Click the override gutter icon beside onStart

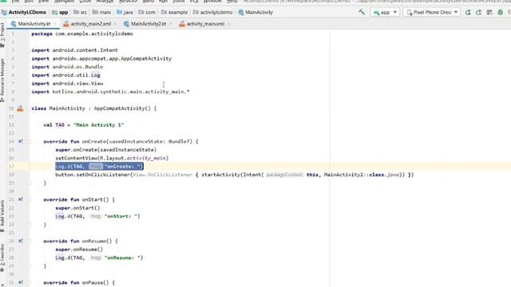pyautogui.click(x=21, y=199)
